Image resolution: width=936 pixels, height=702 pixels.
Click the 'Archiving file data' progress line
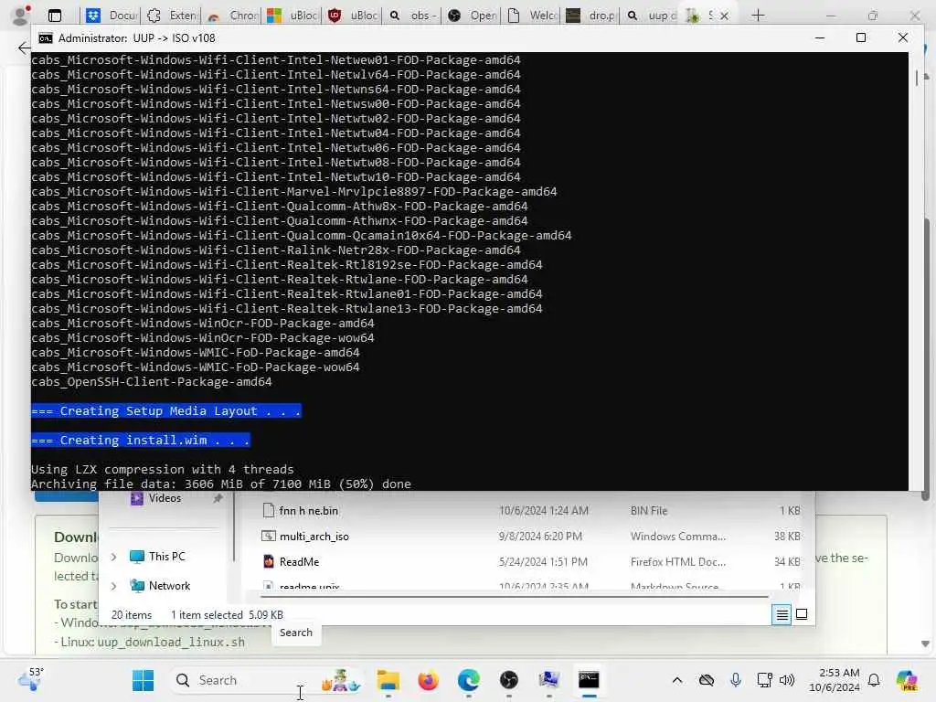point(221,484)
